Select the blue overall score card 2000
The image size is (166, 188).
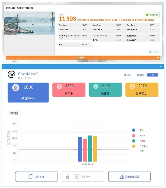point(28,93)
